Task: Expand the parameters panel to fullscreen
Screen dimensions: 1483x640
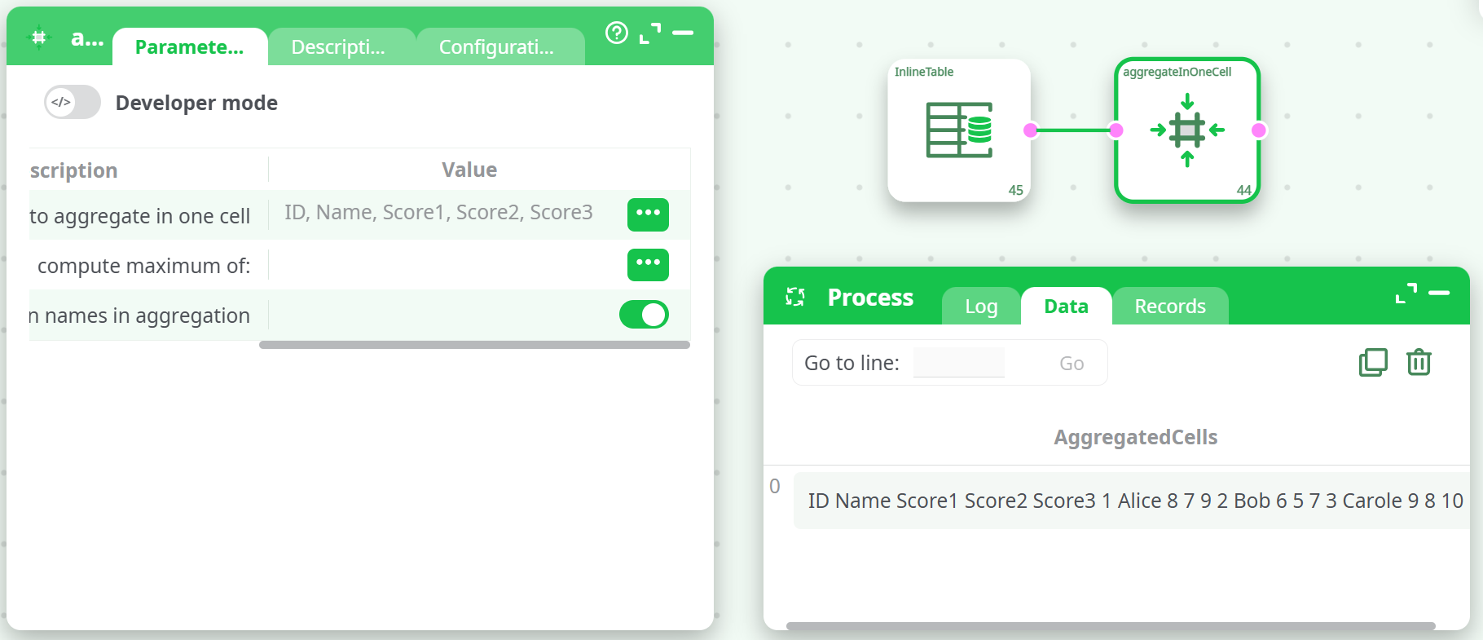Action: pyautogui.click(x=649, y=33)
